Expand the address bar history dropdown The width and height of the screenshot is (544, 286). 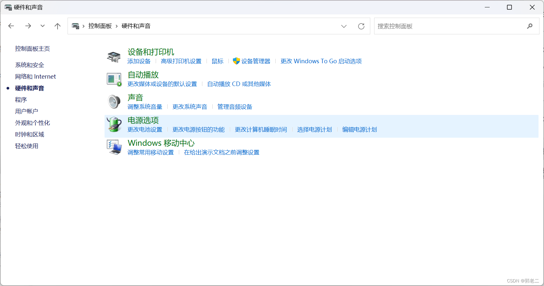click(x=344, y=26)
